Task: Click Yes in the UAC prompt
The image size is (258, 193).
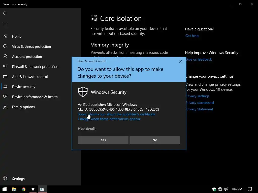Action: point(103,140)
